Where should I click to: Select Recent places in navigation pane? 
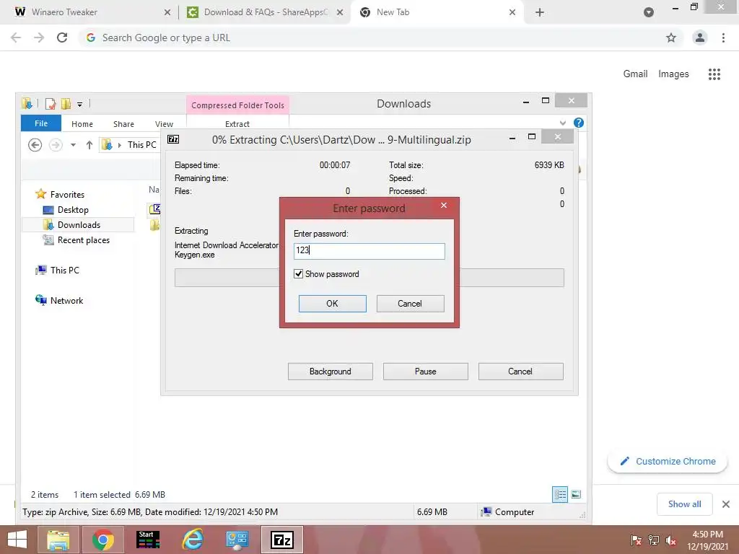(x=84, y=239)
